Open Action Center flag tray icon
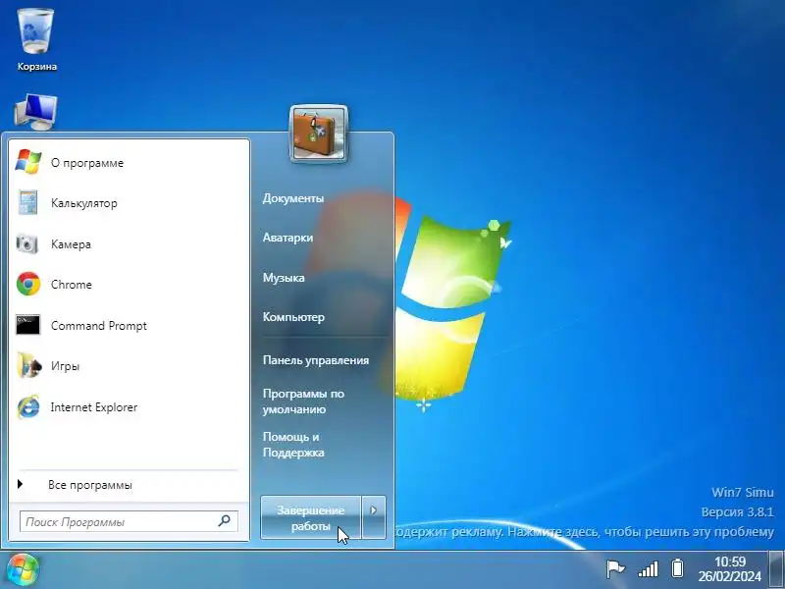785x589 pixels. pyautogui.click(x=615, y=569)
